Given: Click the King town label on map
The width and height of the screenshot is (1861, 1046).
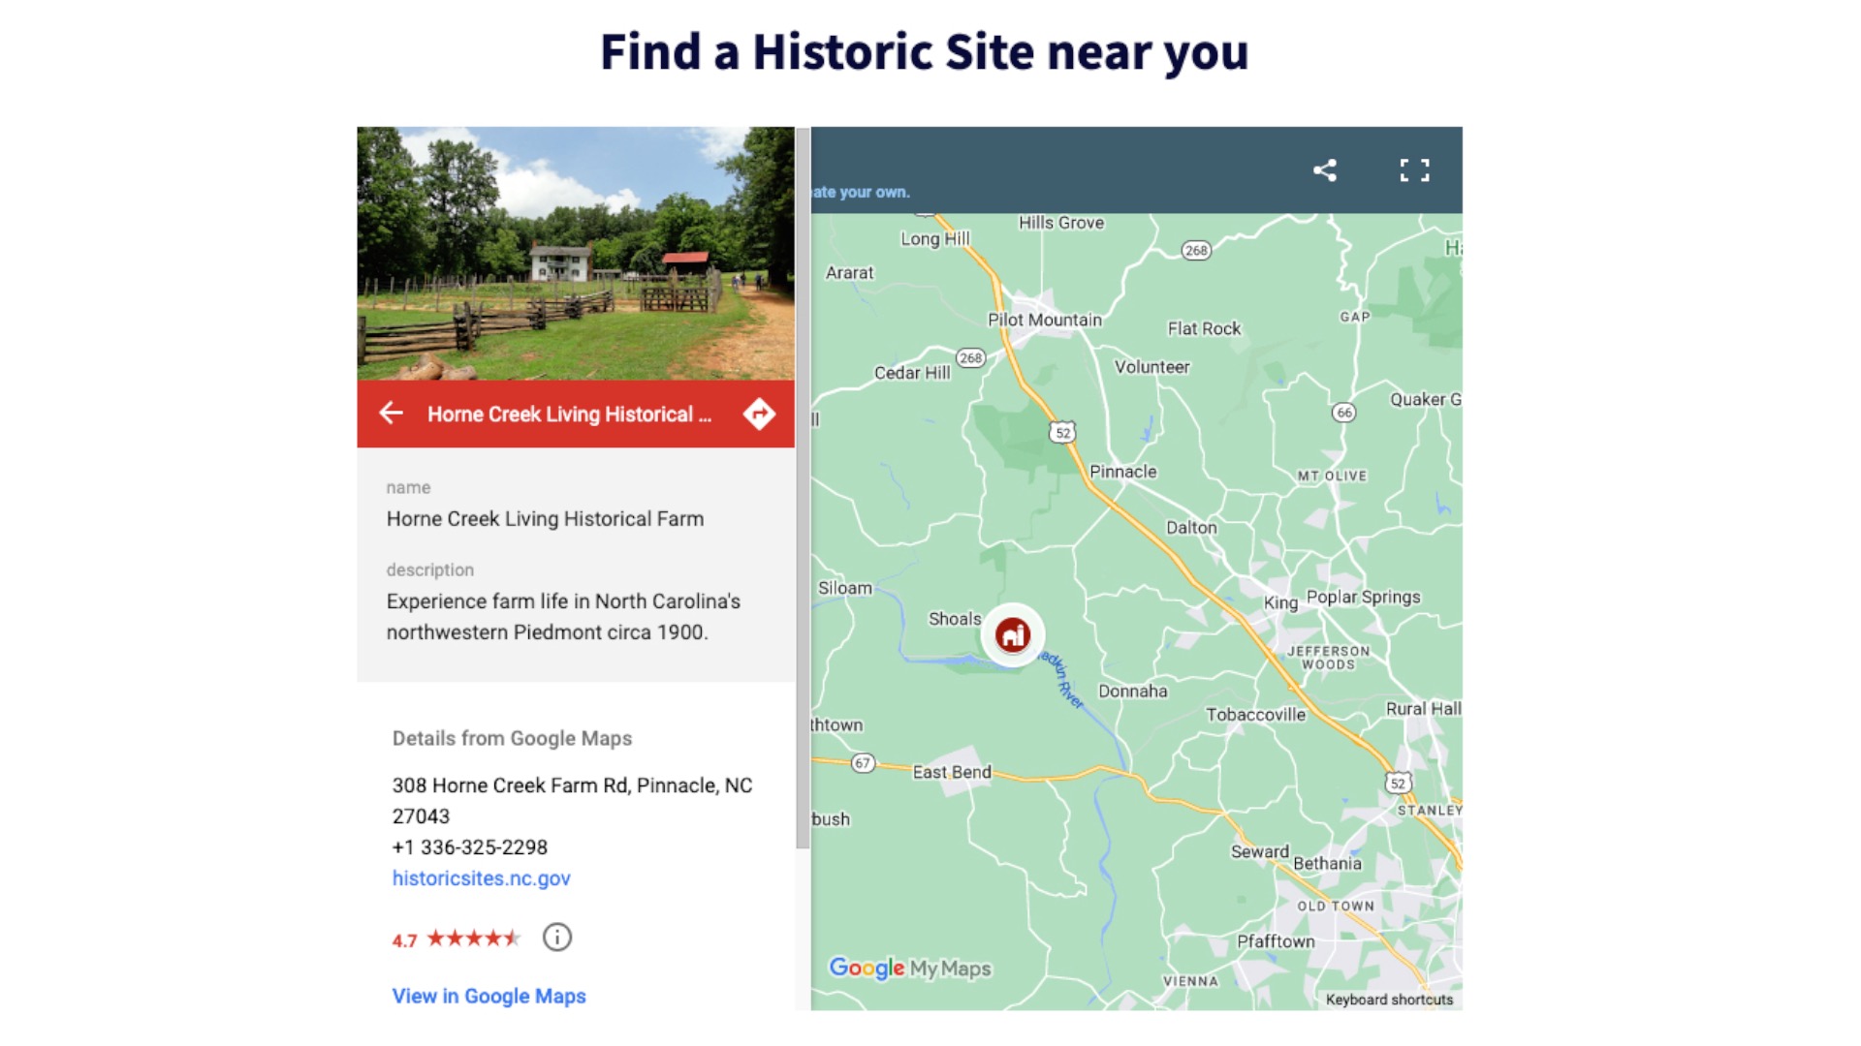Looking at the screenshot, I should click(x=1279, y=602).
